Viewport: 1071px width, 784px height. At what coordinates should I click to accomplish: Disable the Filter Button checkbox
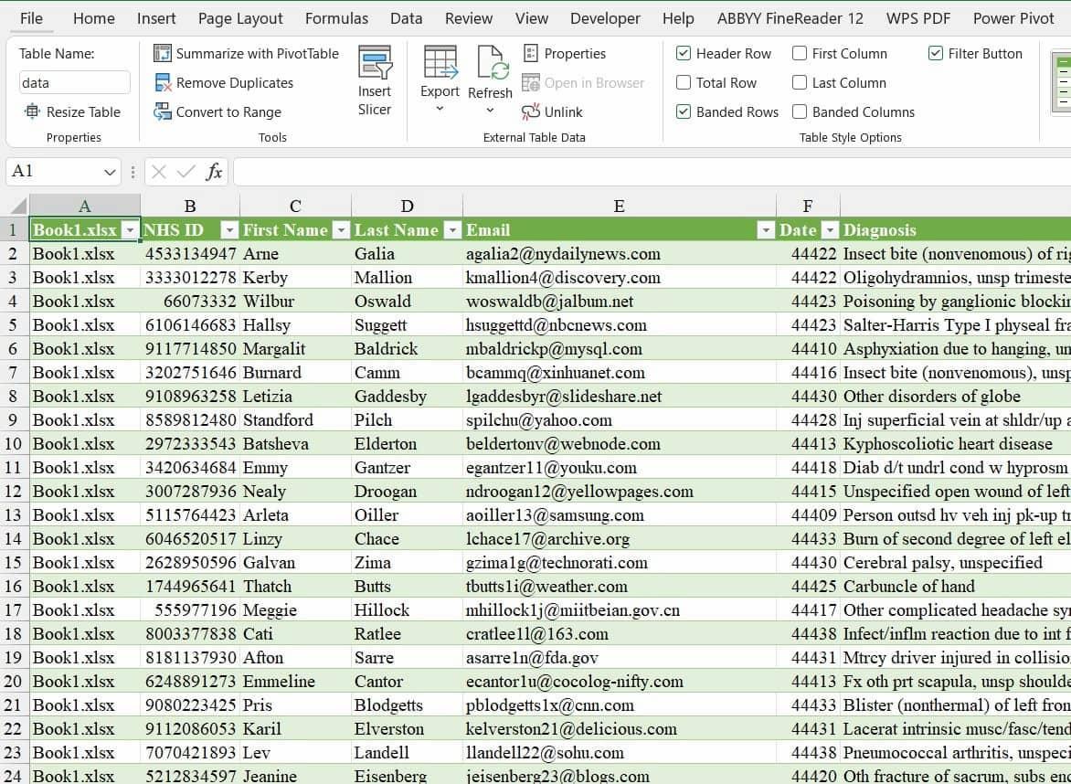936,54
